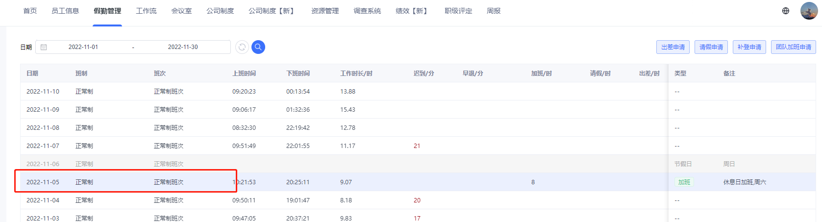Click the circular refresh reset icon

click(242, 47)
